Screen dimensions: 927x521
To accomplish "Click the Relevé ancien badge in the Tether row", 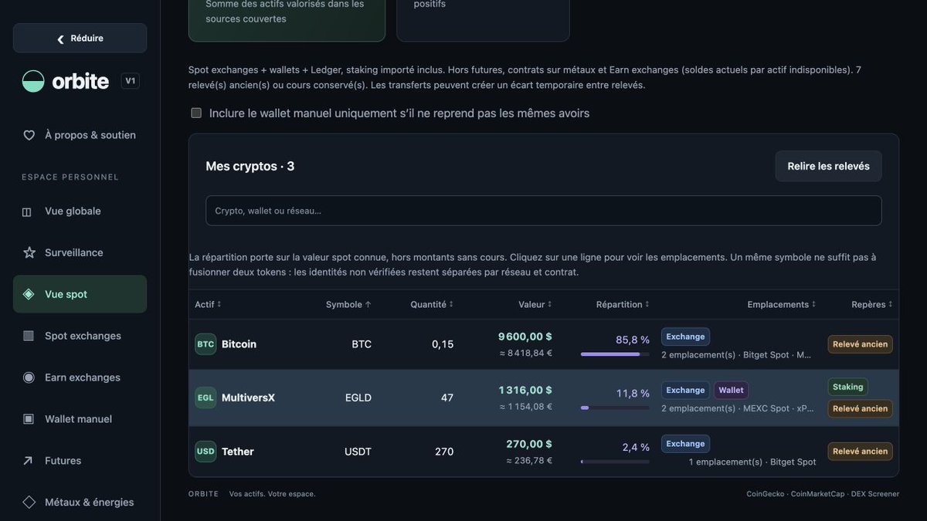I will tap(860, 452).
